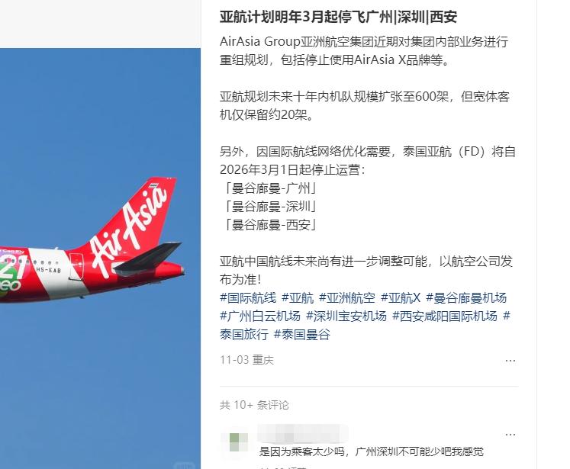The height and width of the screenshot is (469, 570).
Task: Click the blurred commenter username
Action: tap(302, 432)
